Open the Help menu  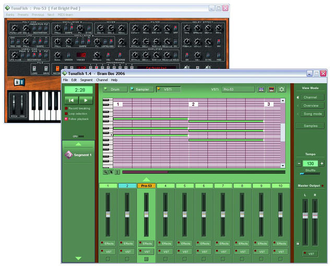tap(114, 80)
